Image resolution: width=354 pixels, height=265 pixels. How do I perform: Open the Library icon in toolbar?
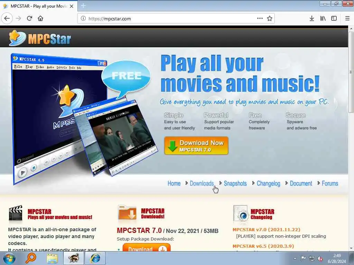click(323, 19)
